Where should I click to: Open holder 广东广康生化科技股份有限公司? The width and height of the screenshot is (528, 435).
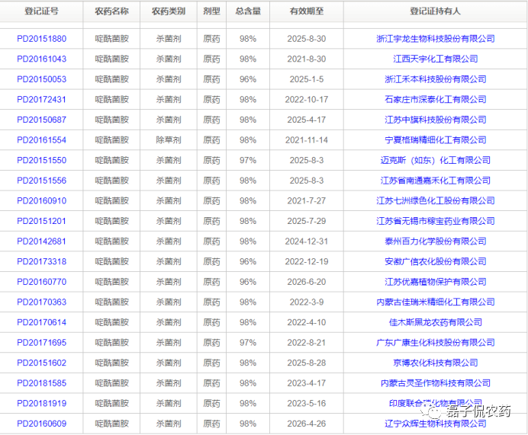(436, 343)
